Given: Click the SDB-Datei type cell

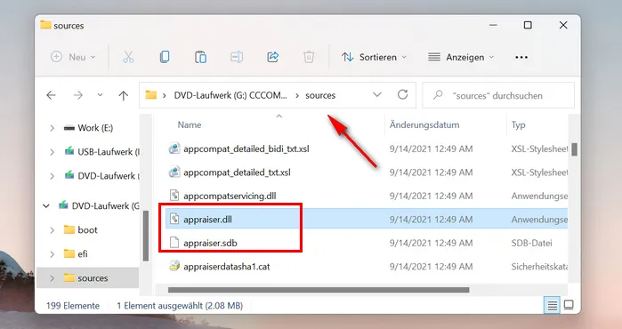Looking at the screenshot, I should coord(531,243).
